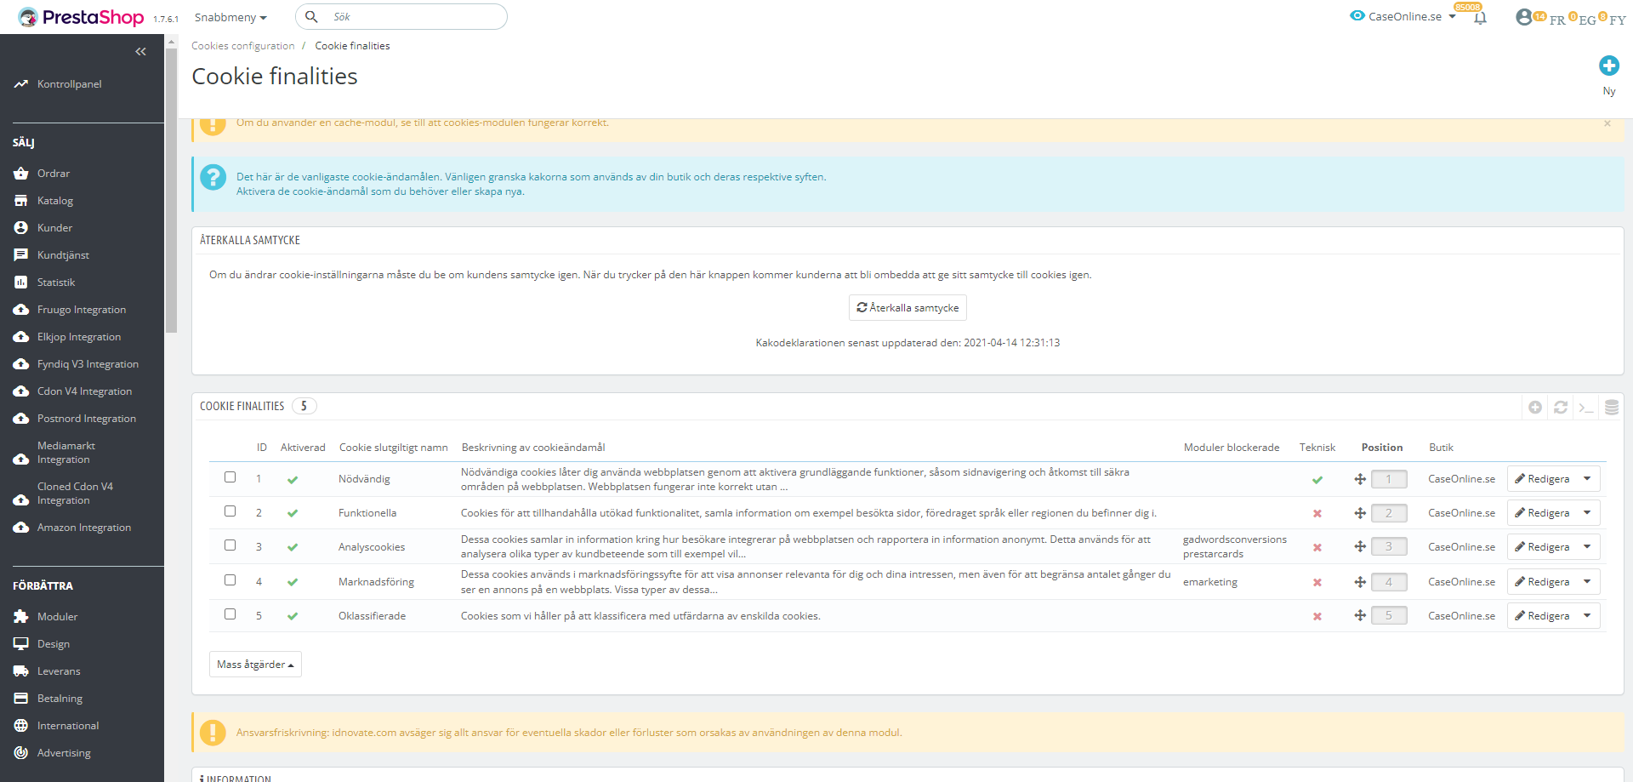Click the Kunder person icon in sidebar
Viewport: 1633px width, 782px height.
21,228
